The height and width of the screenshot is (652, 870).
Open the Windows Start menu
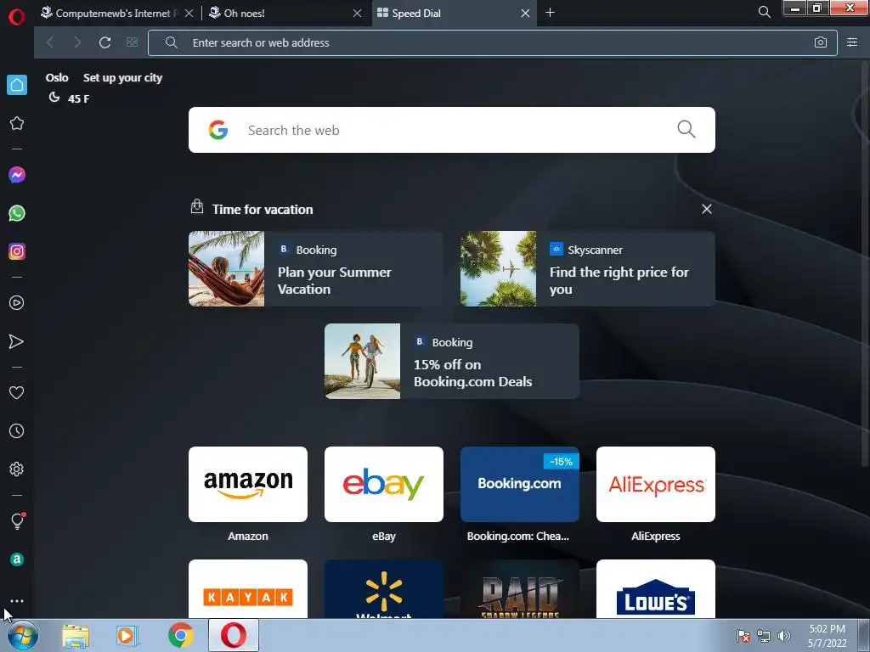pos(23,636)
